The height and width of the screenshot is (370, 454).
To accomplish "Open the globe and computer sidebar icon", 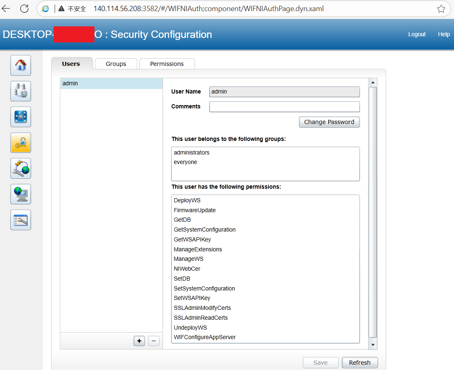I will 21,194.
